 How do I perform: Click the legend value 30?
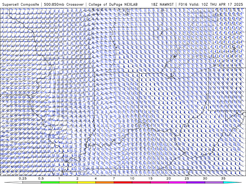click(x=205, y=178)
